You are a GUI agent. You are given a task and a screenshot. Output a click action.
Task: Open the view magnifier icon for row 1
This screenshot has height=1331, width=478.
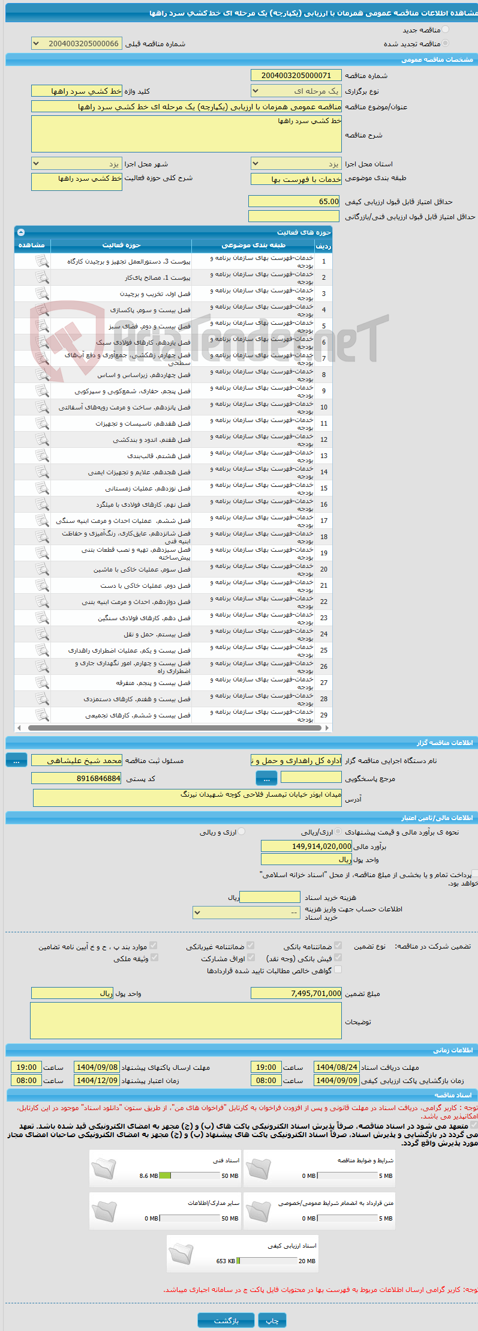(42, 261)
